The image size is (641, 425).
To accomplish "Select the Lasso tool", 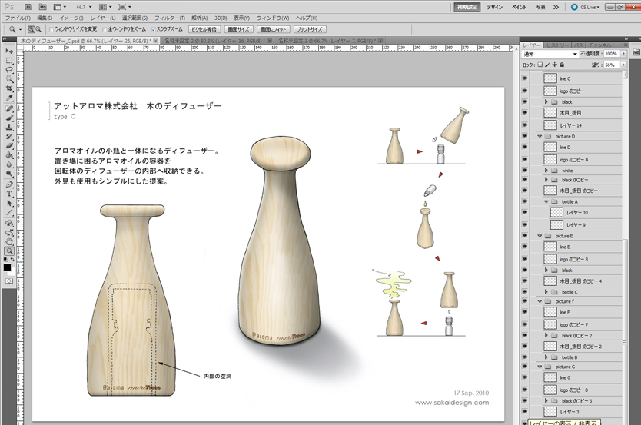I will 9,70.
